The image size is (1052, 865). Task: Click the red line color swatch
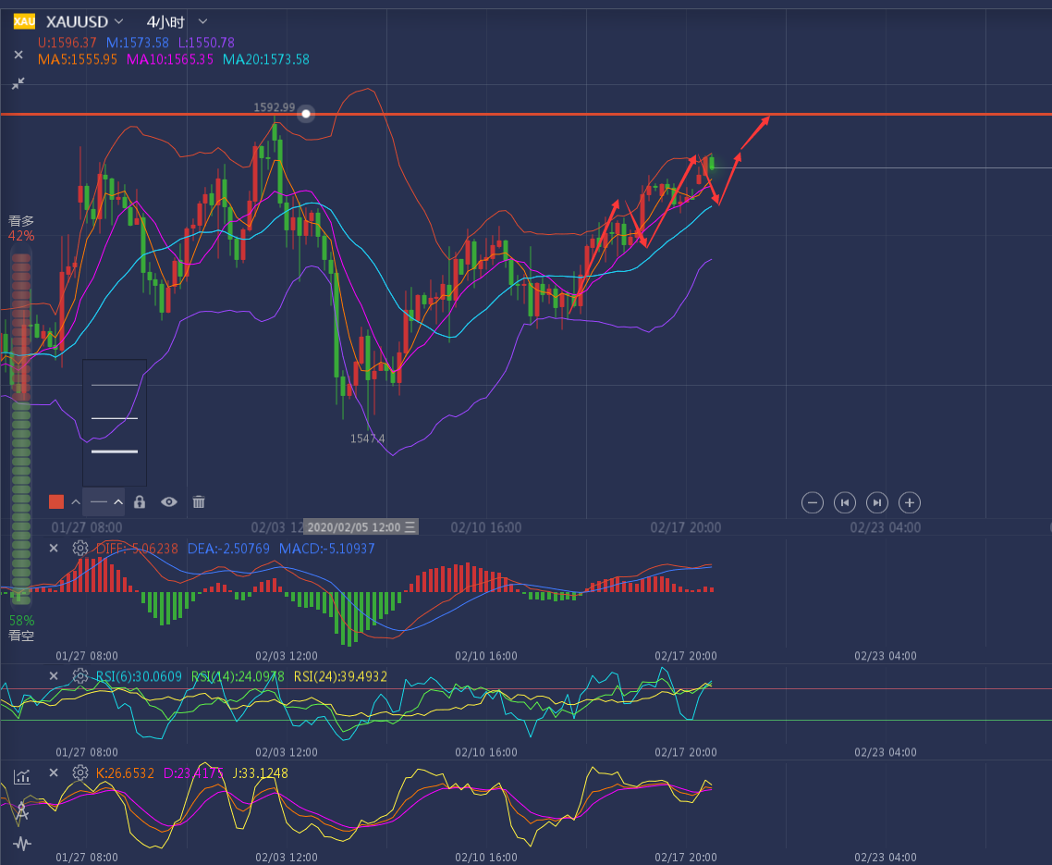(56, 501)
